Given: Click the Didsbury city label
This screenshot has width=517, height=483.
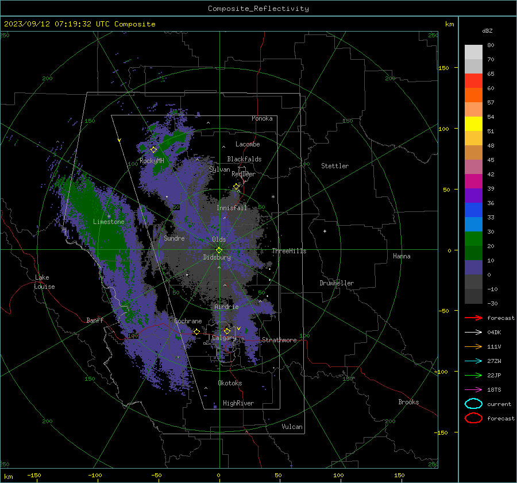Looking at the screenshot, I should [217, 257].
